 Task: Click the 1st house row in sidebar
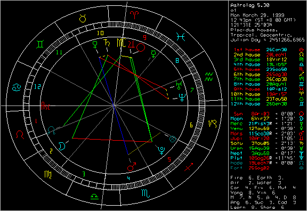269,50
